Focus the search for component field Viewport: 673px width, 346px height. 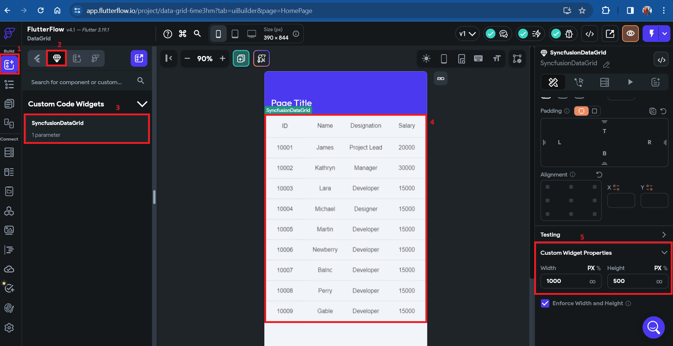pos(87,82)
